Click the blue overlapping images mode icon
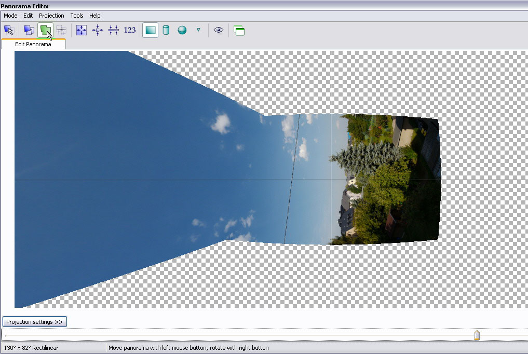This screenshot has width=528, height=354. (x=29, y=30)
